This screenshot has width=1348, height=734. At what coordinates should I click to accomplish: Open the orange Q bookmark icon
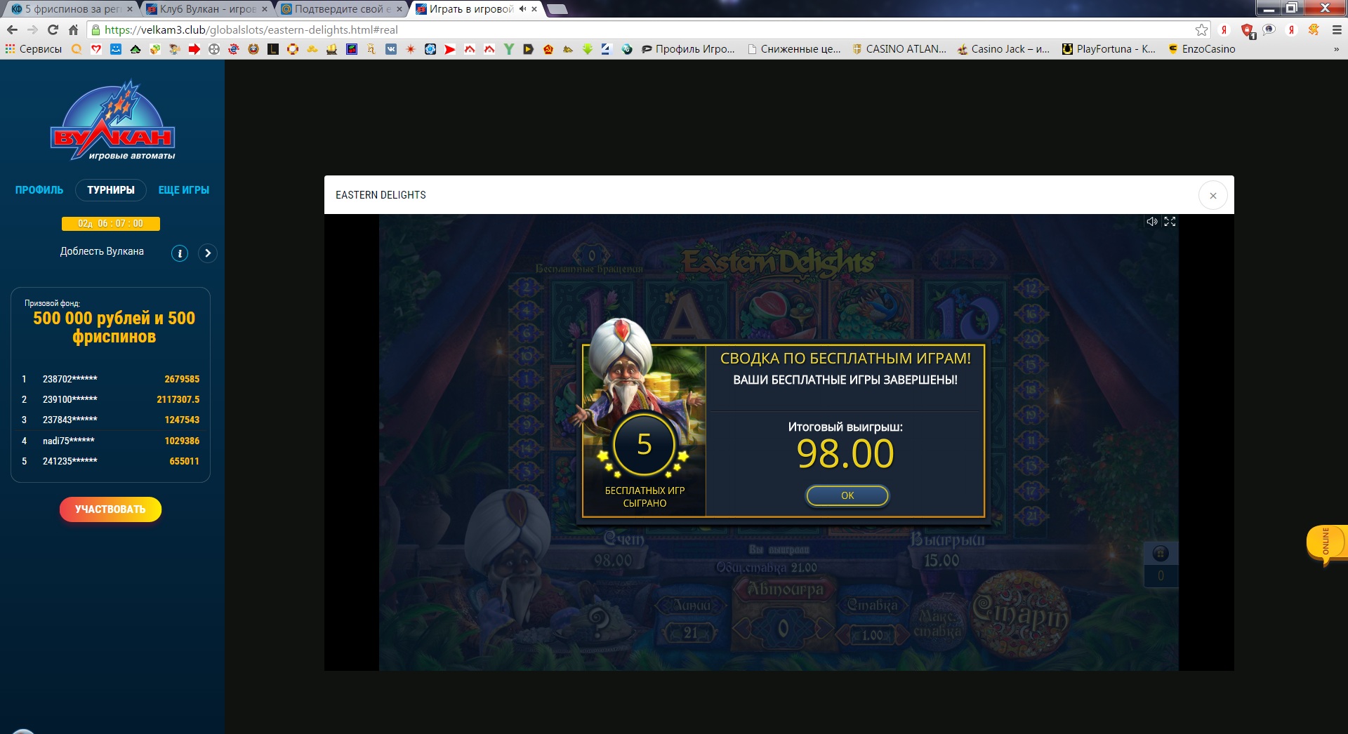pos(77,49)
